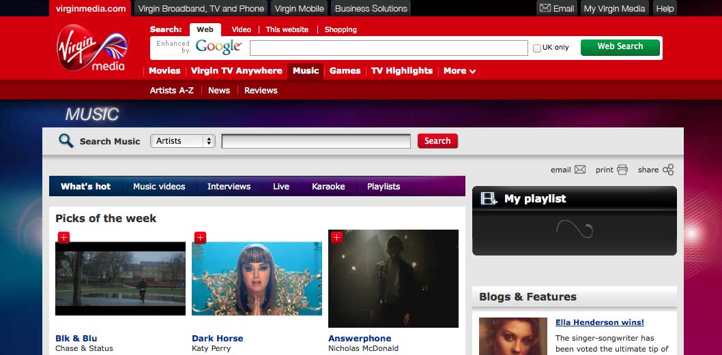Screen dimensions: 722x355
Task: Click the film icon in My playlist header
Action: tap(489, 199)
